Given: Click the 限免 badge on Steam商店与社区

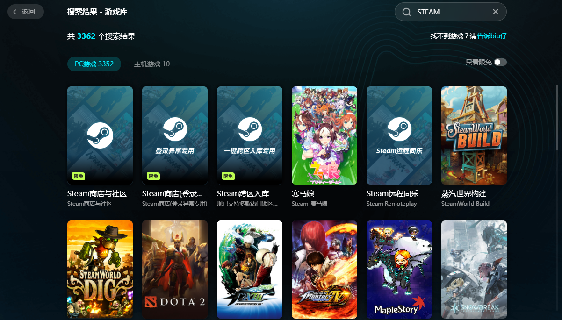Looking at the screenshot, I should tap(78, 176).
